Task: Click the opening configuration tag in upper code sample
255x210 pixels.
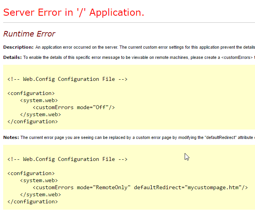Action: click(31, 93)
